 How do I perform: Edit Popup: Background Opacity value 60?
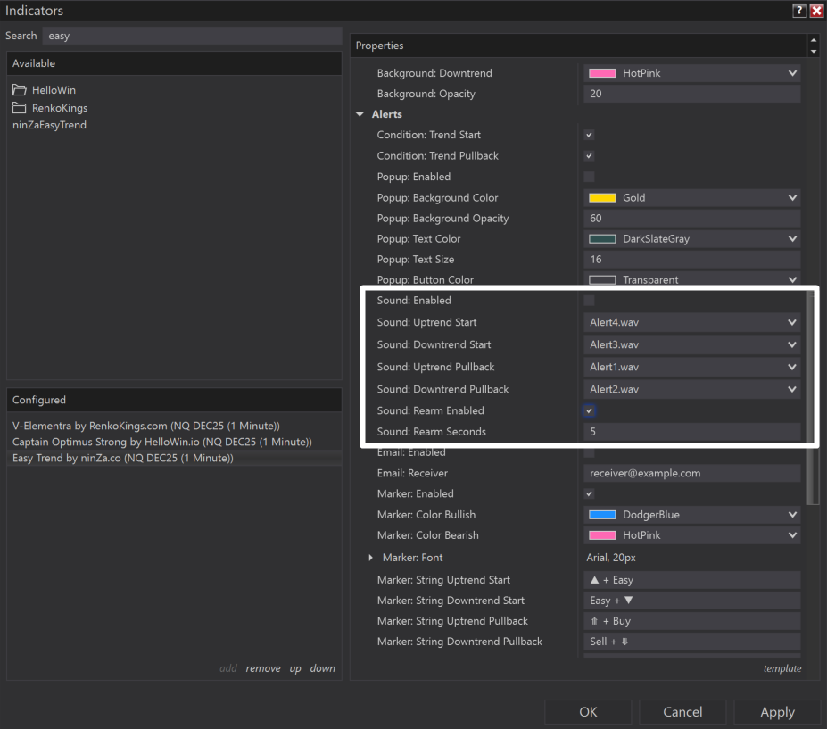[x=692, y=219]
